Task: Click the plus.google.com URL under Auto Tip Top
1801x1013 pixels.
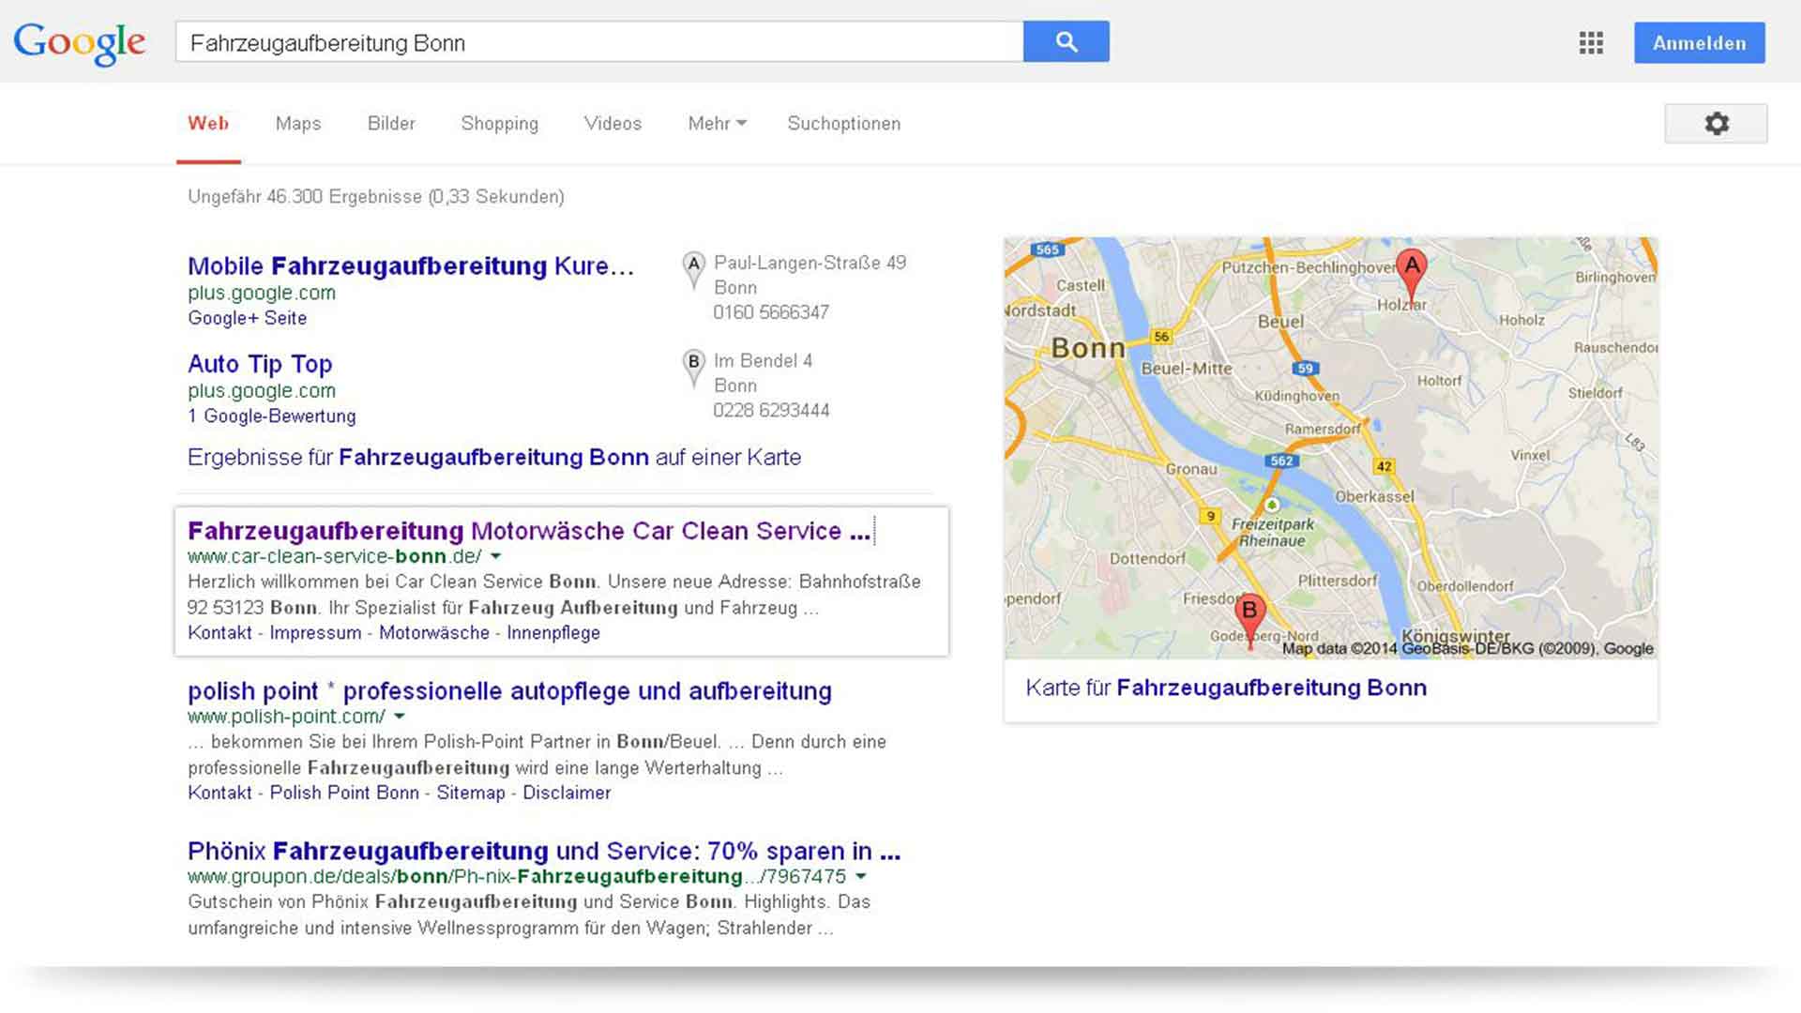Action: tap(262, 391)
